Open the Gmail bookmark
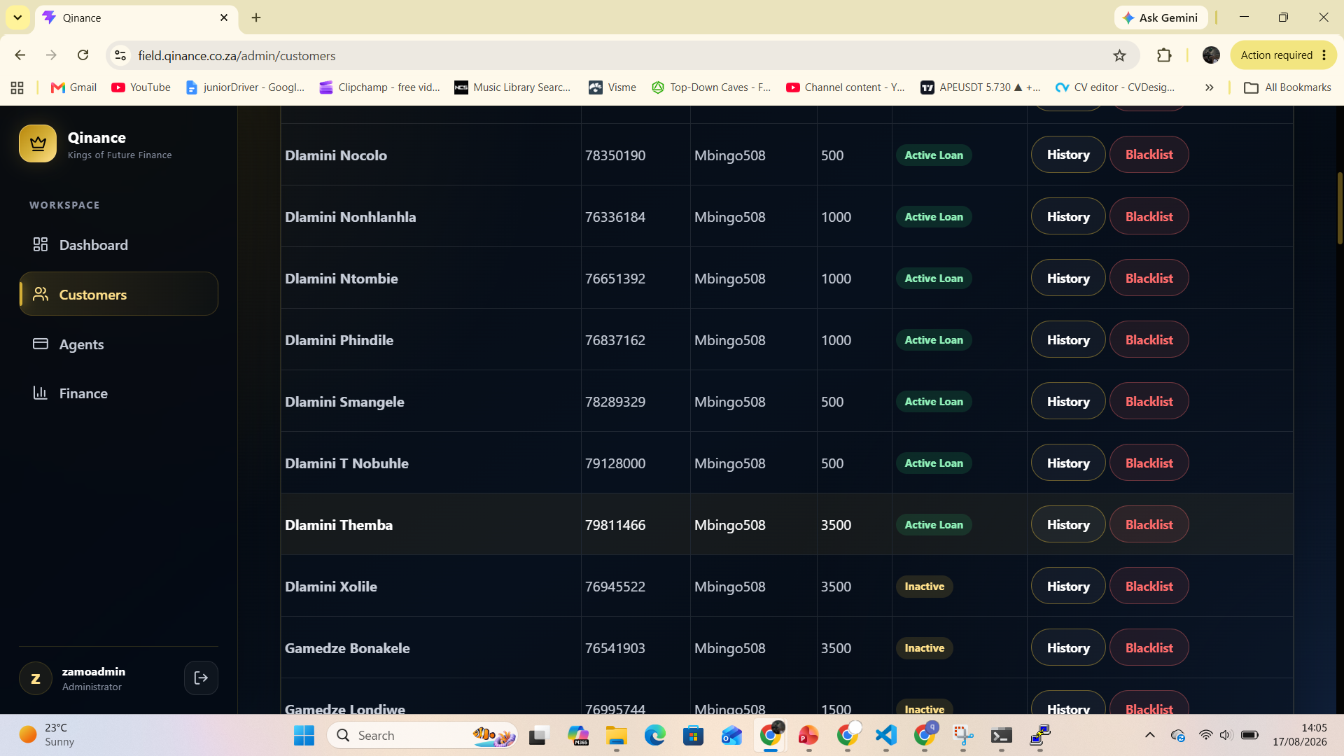Image resolution: width=1344 pixels, height=756 pixels. pyautogui.click(x=73, y=87)
